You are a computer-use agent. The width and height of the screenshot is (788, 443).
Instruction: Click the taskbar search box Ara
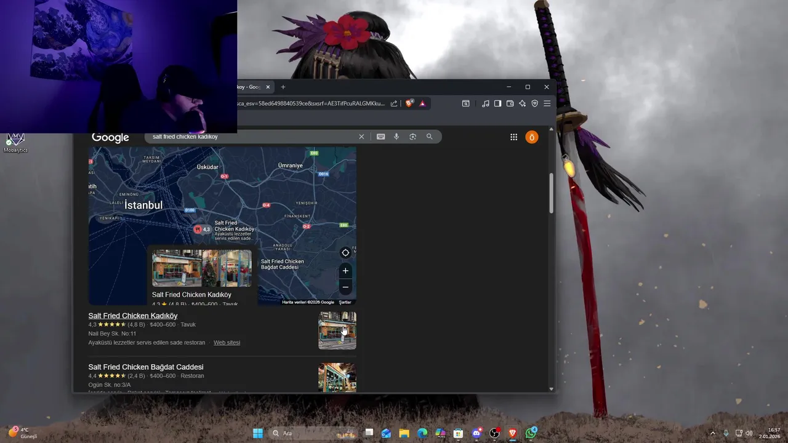point(313,433)
